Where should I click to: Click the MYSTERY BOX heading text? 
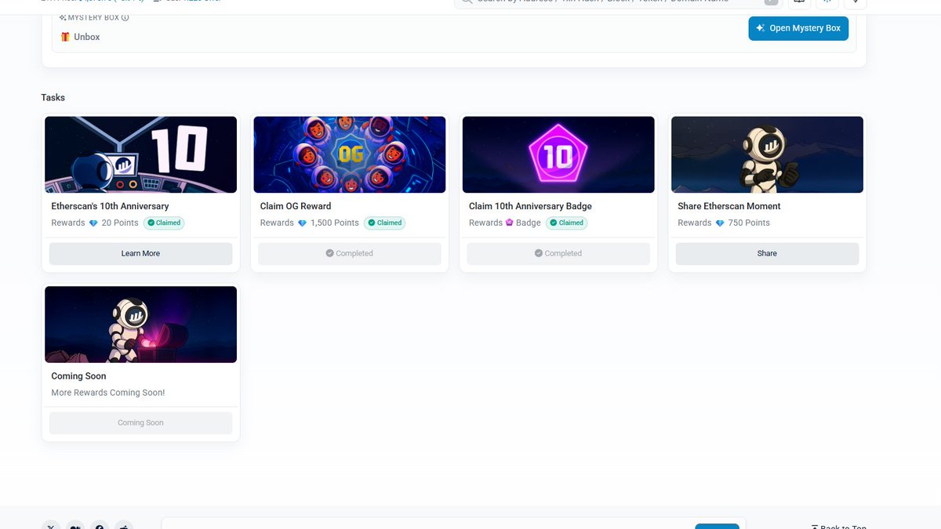click(93, 17)
